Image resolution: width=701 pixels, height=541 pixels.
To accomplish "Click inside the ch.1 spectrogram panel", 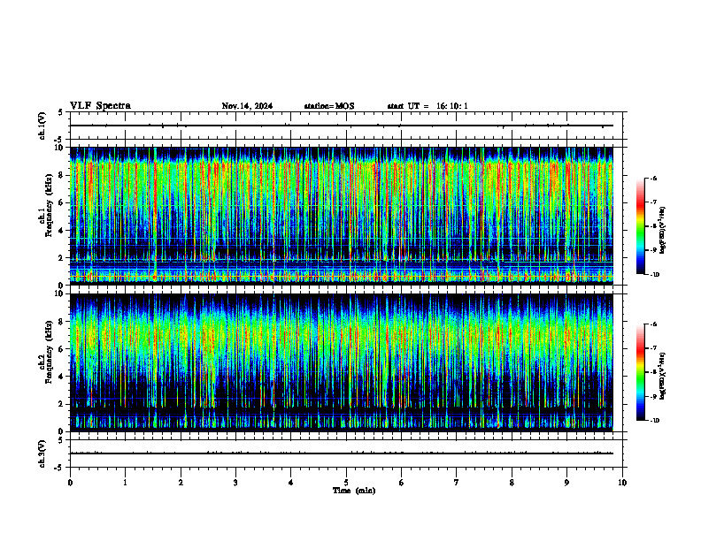I will (x=341, y=216).
